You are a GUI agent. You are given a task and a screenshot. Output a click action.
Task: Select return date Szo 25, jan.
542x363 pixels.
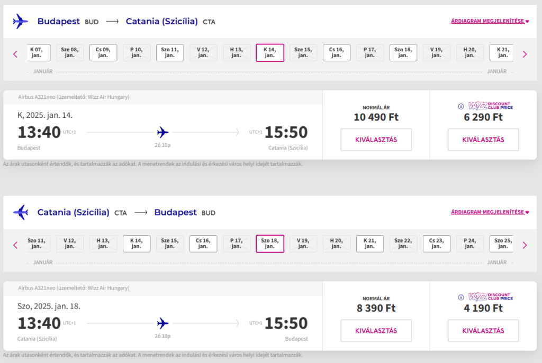502,244
